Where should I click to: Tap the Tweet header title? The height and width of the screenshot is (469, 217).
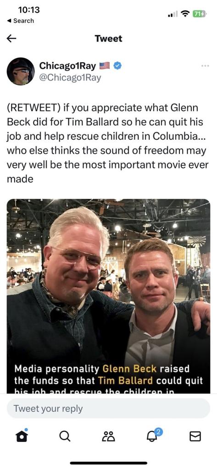tap(108, 38)
